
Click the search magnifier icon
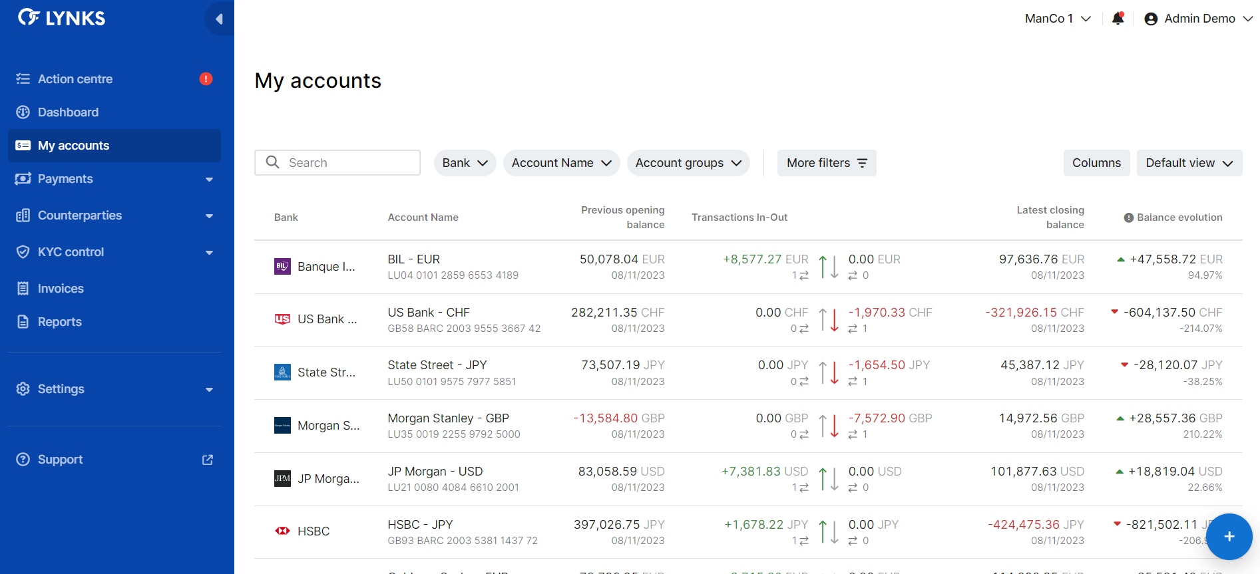(x=272, y=162)
